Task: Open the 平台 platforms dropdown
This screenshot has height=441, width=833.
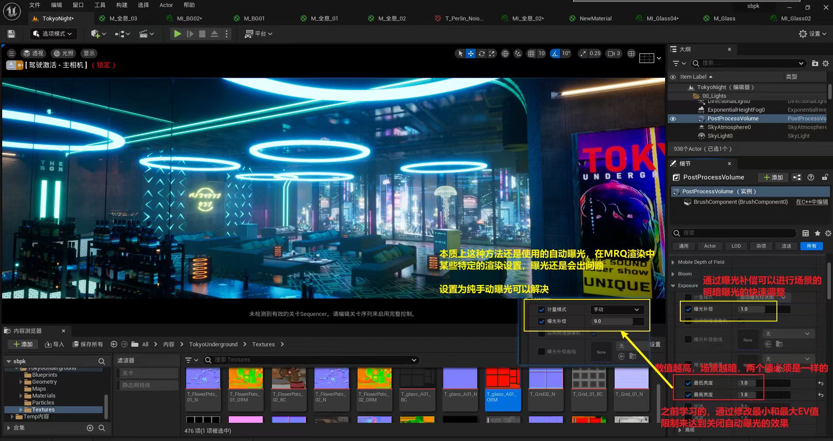Action: (259, 34)
